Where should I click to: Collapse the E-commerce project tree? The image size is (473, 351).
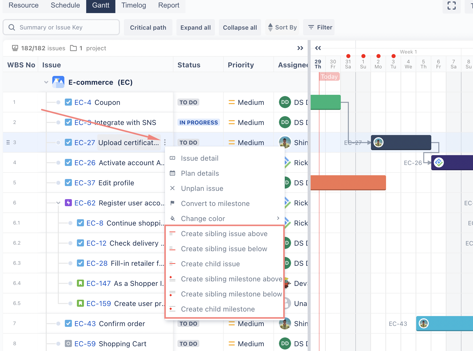point(46,82)
